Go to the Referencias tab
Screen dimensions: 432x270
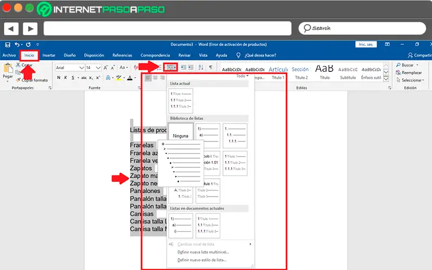point(123,55)
